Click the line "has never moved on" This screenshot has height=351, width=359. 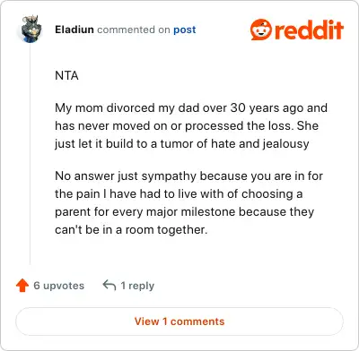pyautogui.click(x=187, y=125)
